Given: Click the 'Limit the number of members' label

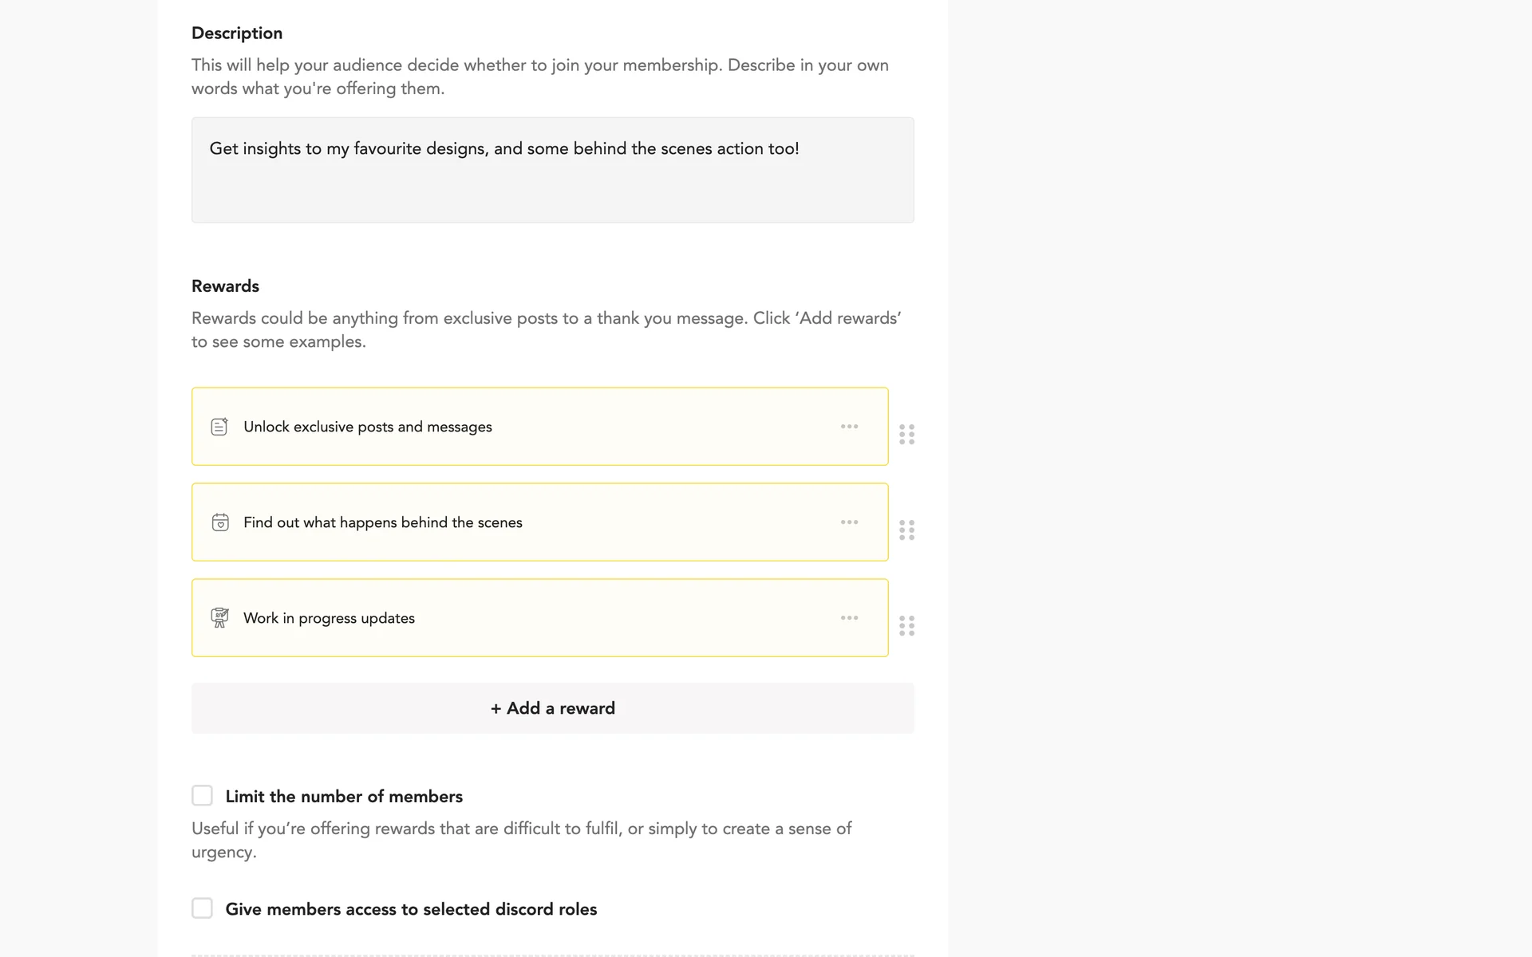Looking at the screenshot, I should click(x=344, y=797).
